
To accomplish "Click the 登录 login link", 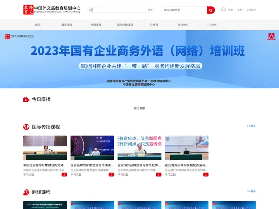I will pos(231,10).
